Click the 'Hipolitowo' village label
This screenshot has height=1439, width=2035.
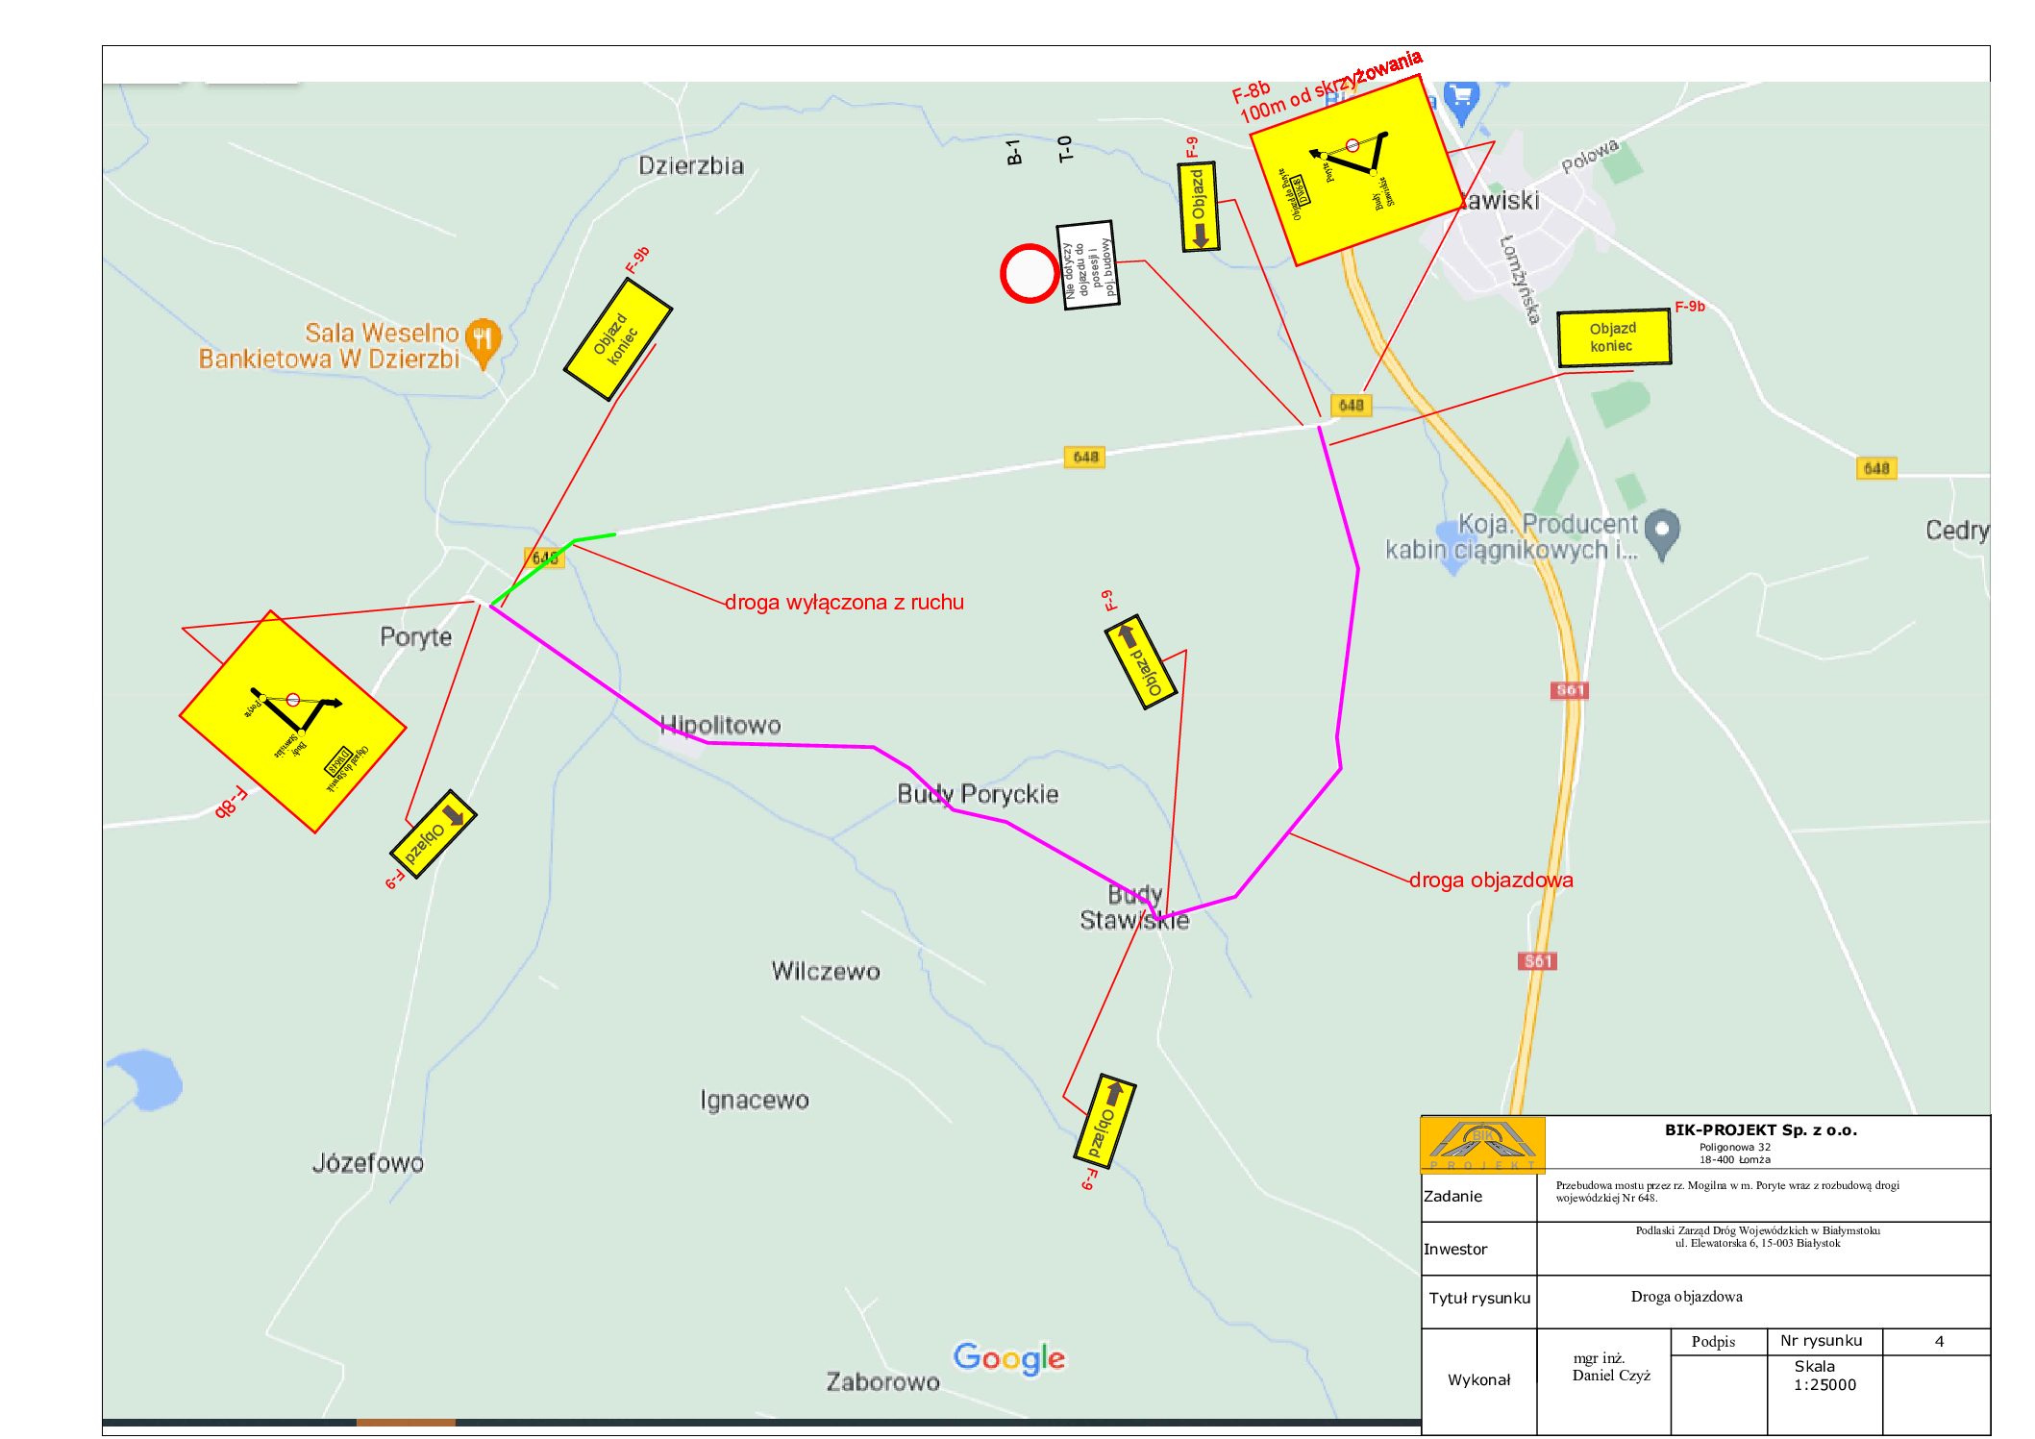coord(720,725)
